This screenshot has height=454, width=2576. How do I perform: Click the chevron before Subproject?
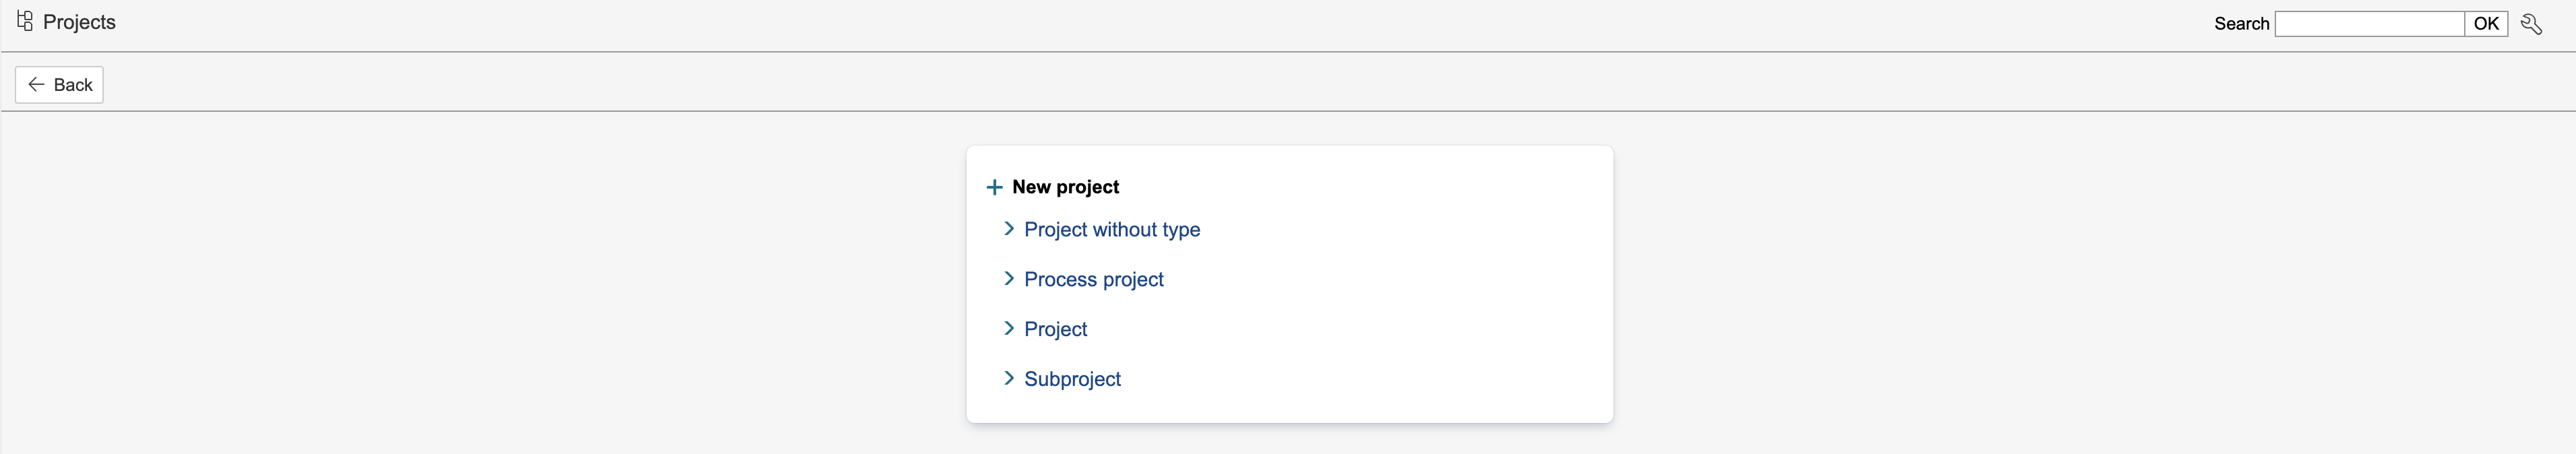[1008, 379]
